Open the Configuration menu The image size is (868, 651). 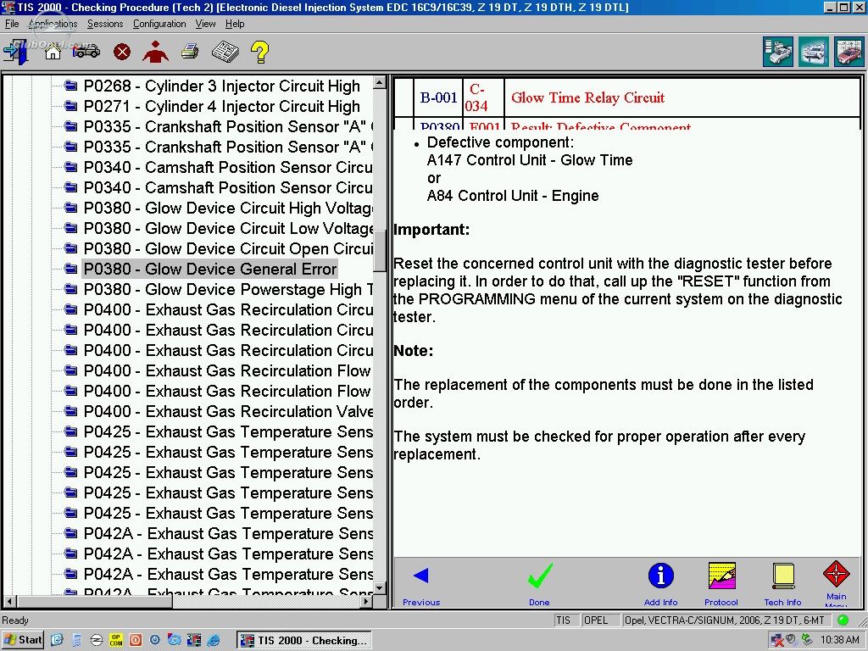159,24
